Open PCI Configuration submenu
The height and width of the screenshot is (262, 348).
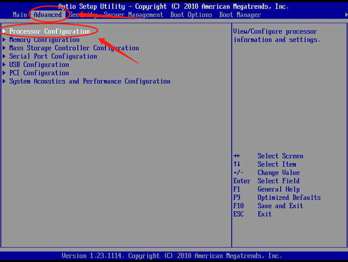click(x=39, y=73)
